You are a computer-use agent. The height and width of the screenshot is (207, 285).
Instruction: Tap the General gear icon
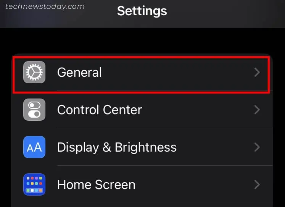(x=34, y=72)
